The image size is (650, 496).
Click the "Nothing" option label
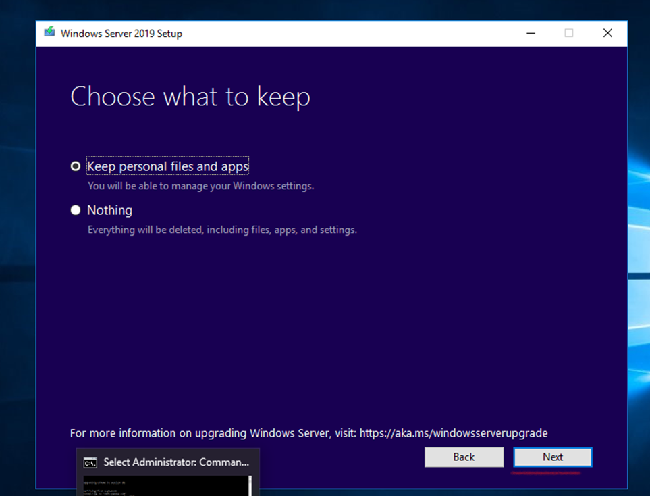coord(109,210)
